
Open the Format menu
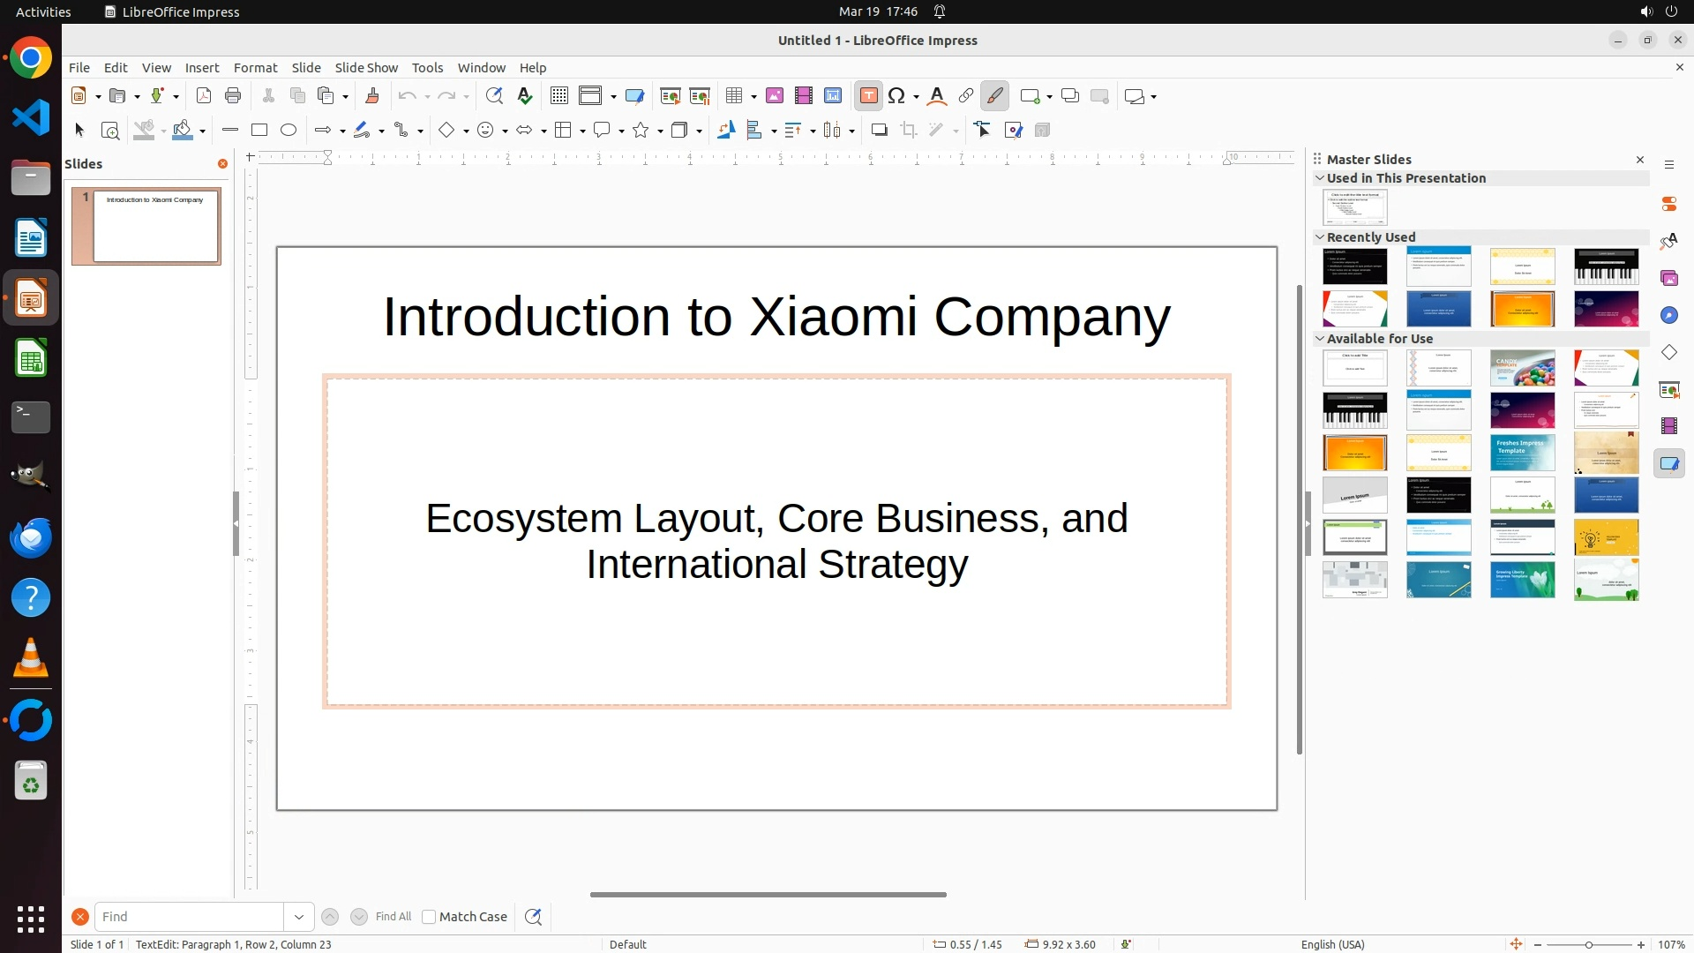(255, 68)
